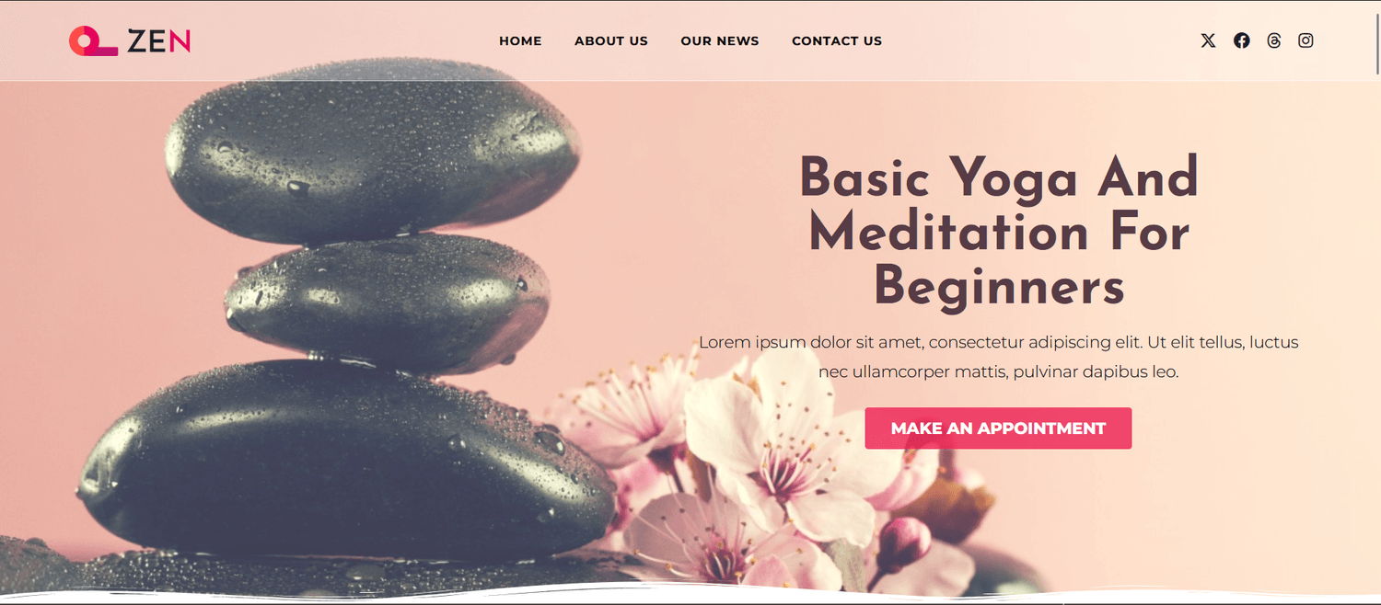Image resolution: width=1381 pixels, height=605 pixels.
Task: Open the CONTACT US menu link
Action: point(837,40)
